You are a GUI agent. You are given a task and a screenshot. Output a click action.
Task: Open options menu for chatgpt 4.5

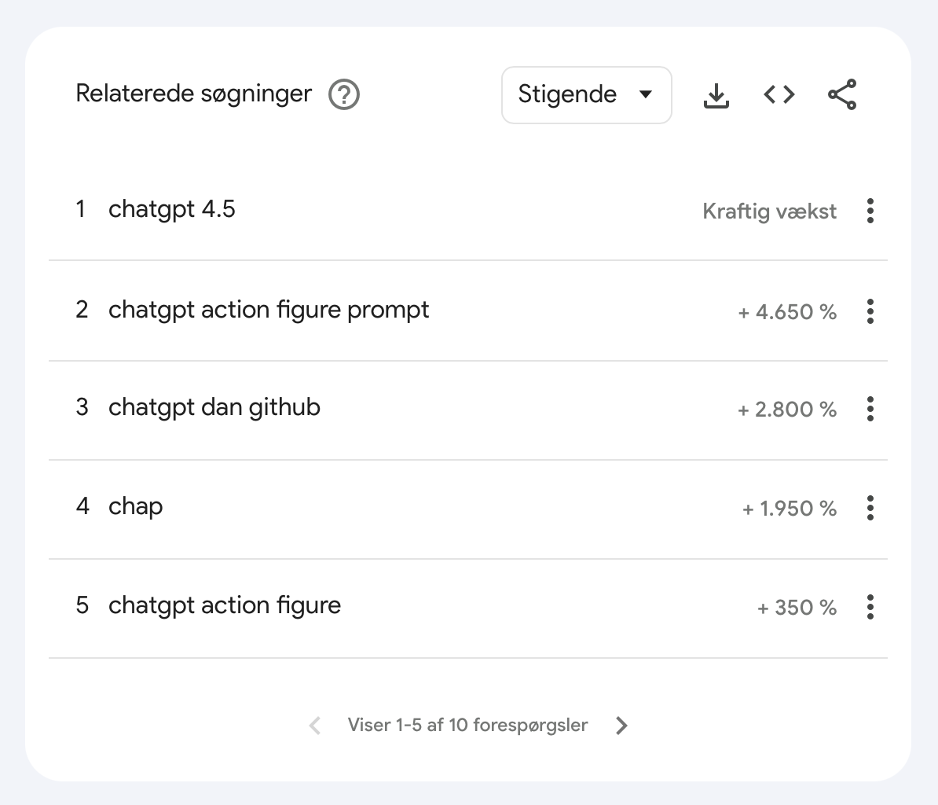click(x=870, y=211)
